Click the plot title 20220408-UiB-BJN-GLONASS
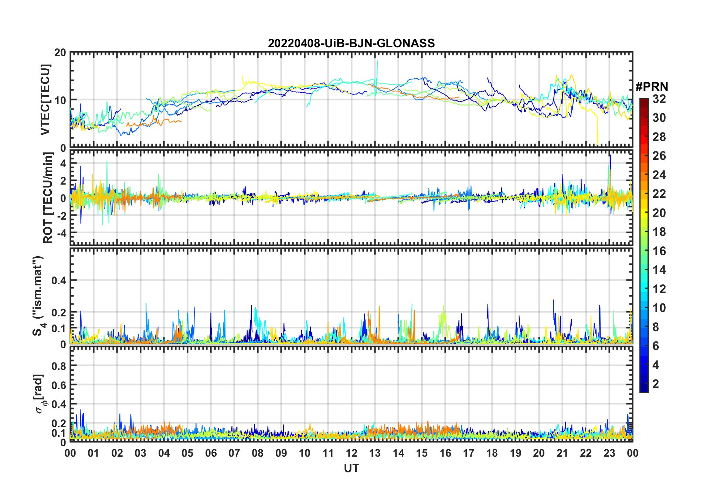 point(351,44)
